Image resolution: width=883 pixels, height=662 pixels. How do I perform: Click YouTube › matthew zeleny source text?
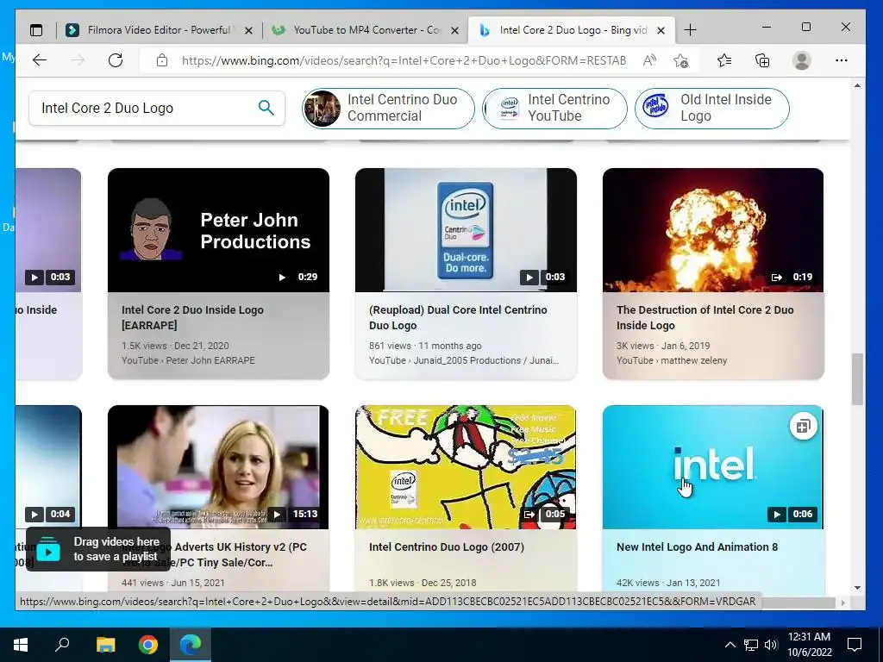click(672, 360)
